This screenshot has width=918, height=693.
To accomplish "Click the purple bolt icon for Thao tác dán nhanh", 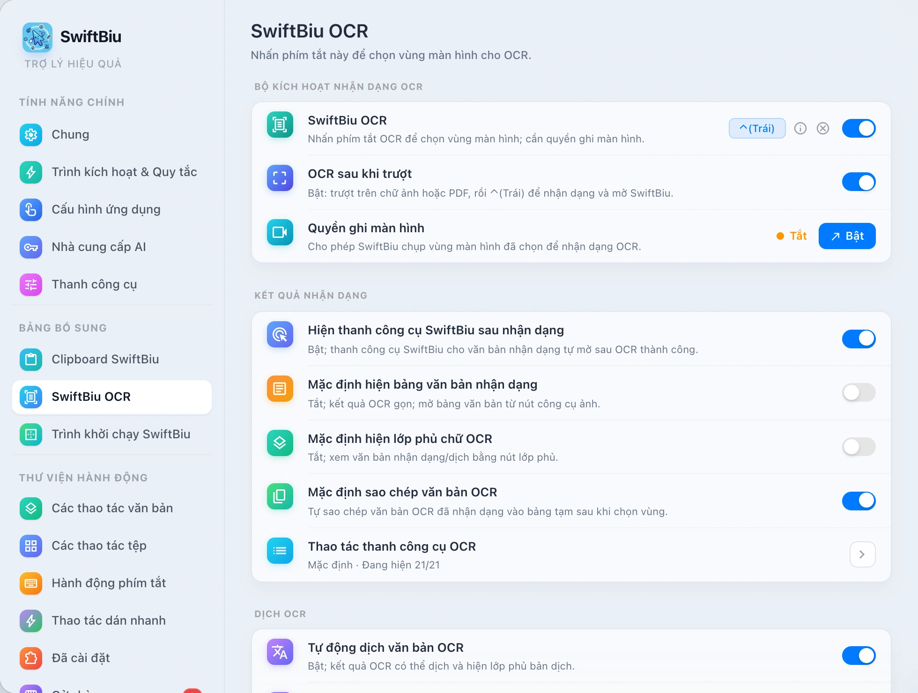I will click(x=31, y=621).
